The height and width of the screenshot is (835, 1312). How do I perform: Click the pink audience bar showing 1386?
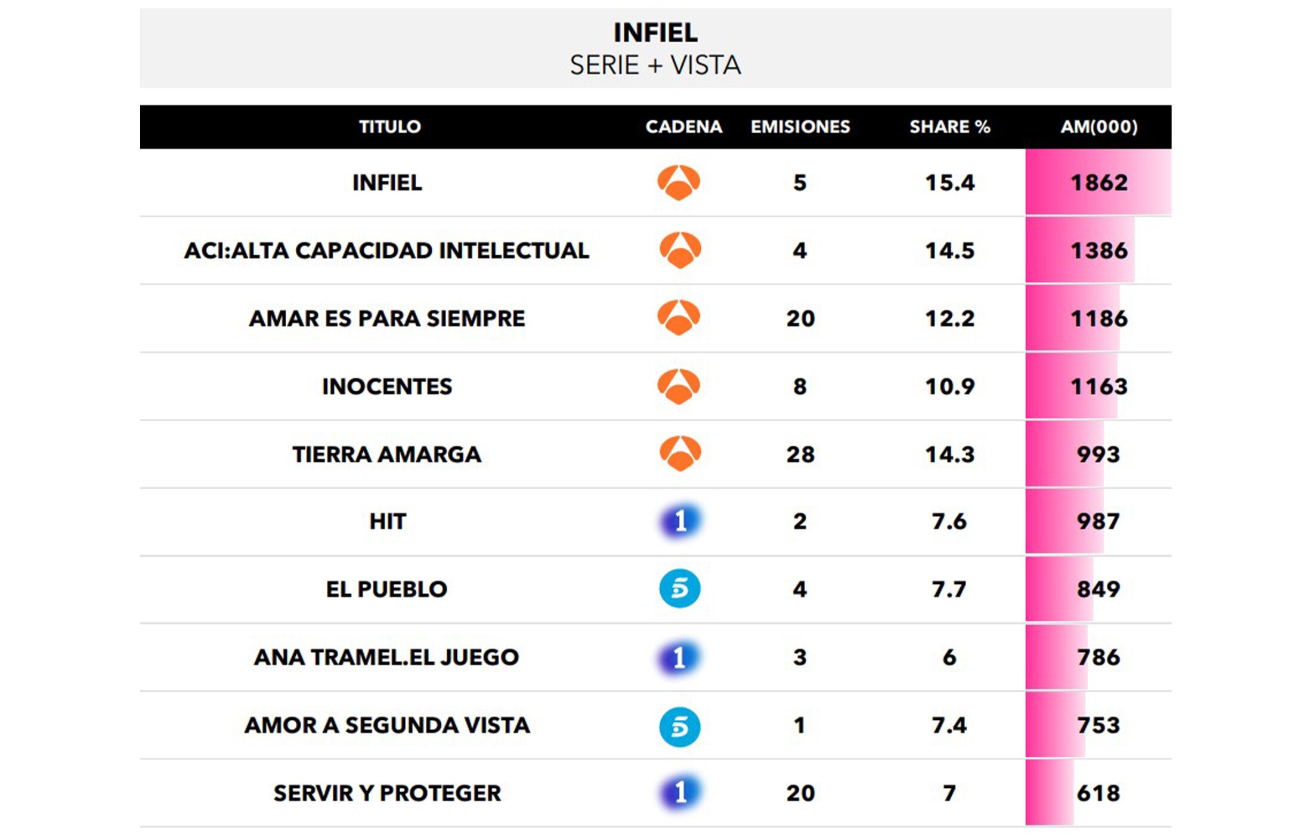1080,250
